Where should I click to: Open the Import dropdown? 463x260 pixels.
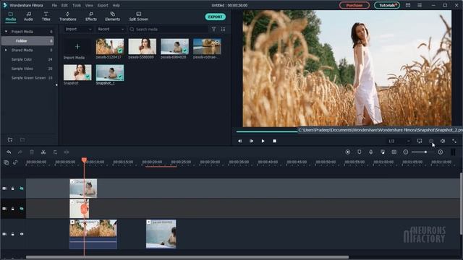(x=78, y=29)
